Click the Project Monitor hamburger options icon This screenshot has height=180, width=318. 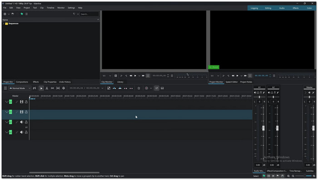tap(274, 76)
